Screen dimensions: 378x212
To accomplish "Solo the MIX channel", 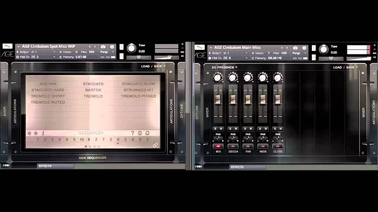I will (215, 129).
